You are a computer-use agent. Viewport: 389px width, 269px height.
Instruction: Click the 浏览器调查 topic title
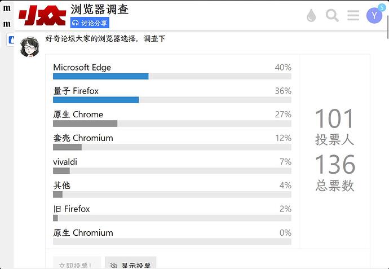(x=100, y=9)
